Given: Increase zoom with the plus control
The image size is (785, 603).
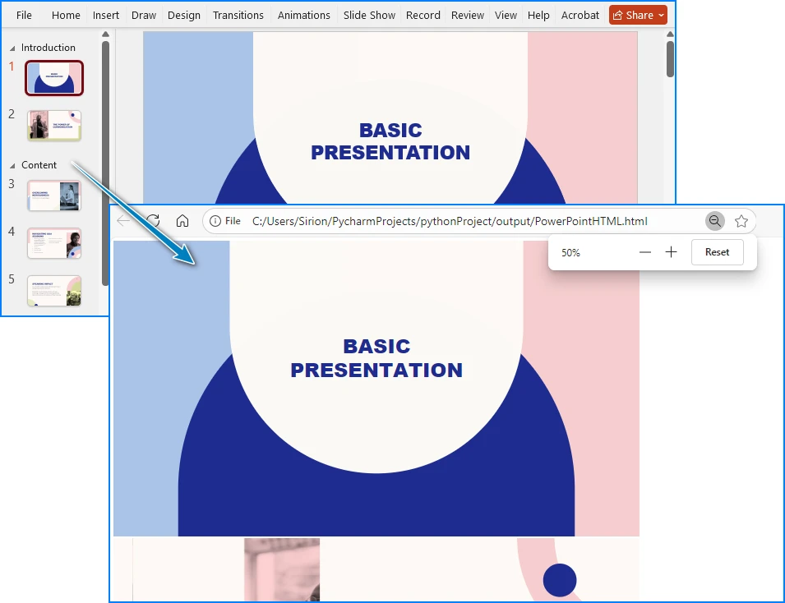Looking at the screenshot, I should tap(671, 252).
